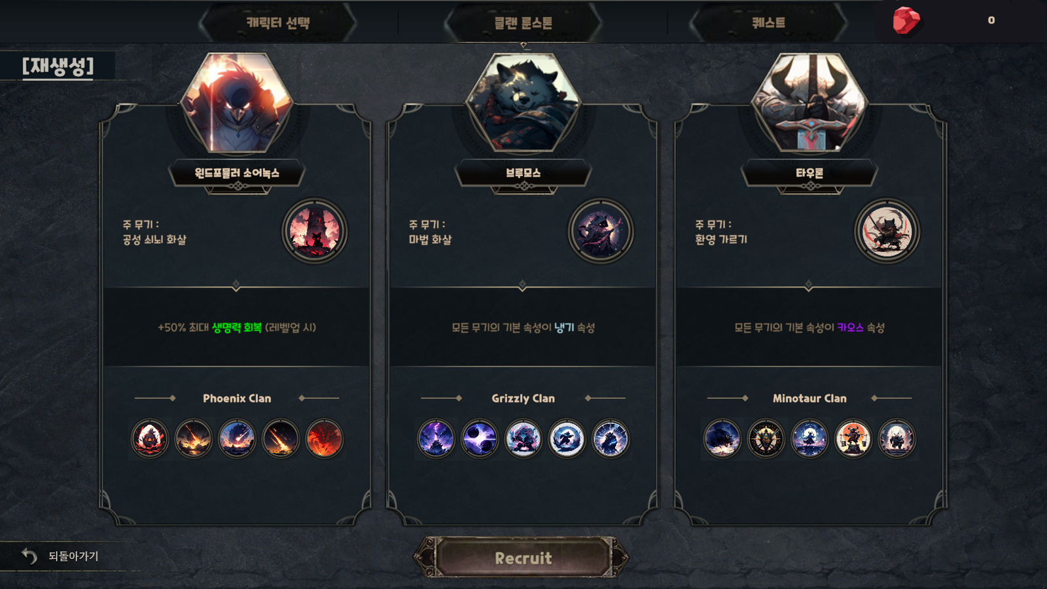Viewport: 1047px width, 589px height.
Task: Open the 캐릭터 선택 tab
Action: (x=277, y=23)
